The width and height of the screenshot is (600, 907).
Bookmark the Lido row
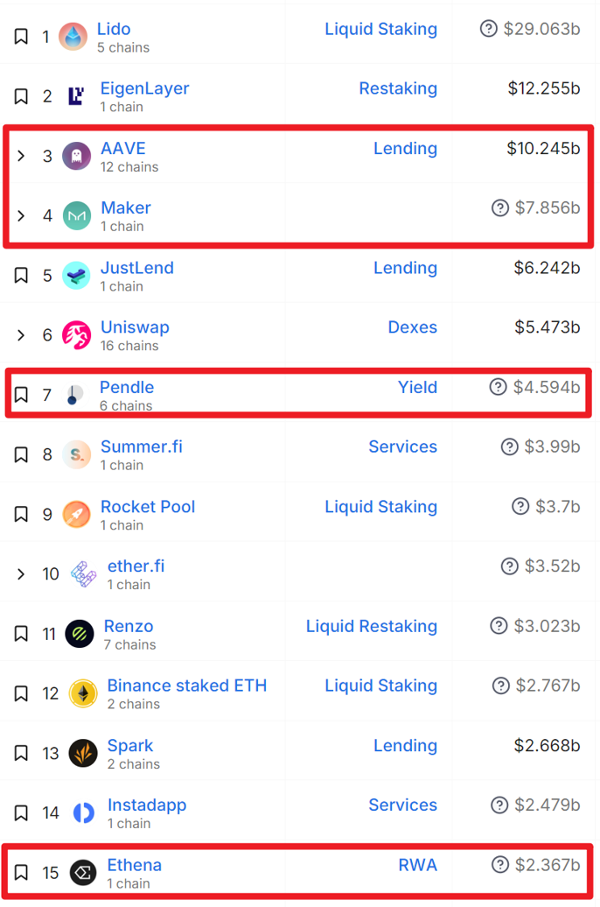coord(21,37)
